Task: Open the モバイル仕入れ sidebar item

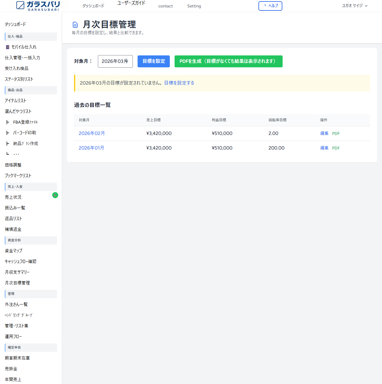Action: pyautogui.click(x=24, y=47)
